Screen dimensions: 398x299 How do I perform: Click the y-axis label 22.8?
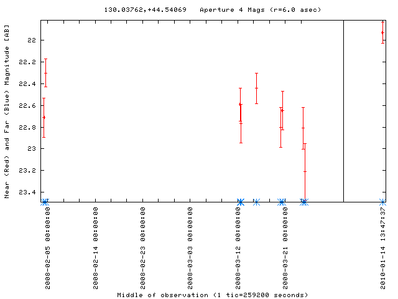[x=27, y=127]
